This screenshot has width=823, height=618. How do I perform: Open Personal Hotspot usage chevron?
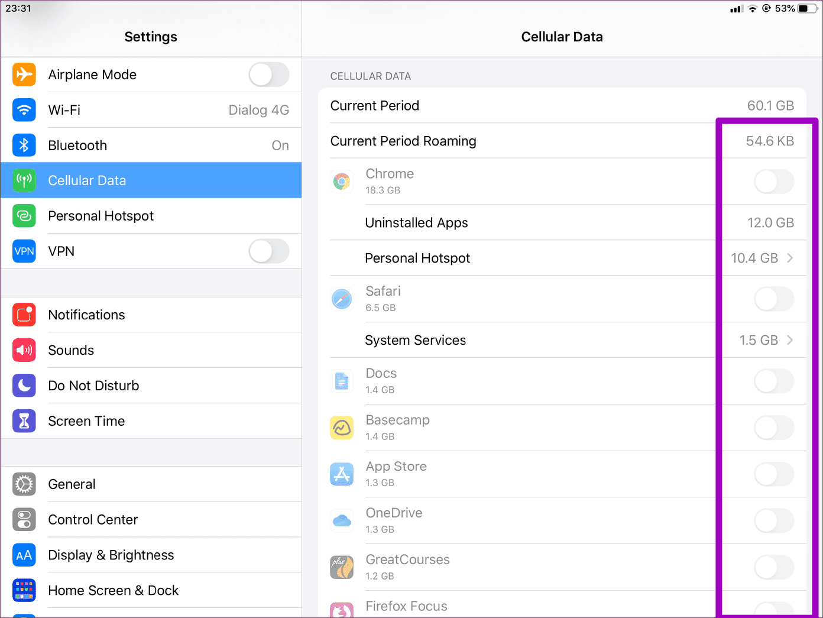[790, 258]
